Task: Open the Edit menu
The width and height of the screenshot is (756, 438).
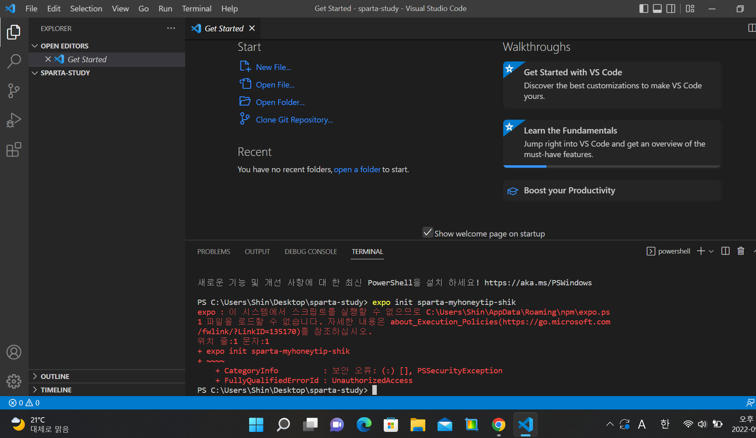Action: coord(54,9)
